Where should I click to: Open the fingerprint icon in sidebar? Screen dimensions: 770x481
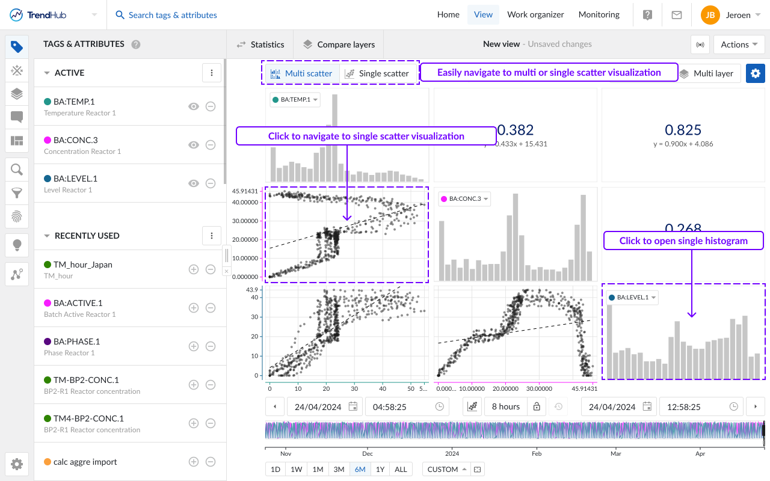(17, 216)
